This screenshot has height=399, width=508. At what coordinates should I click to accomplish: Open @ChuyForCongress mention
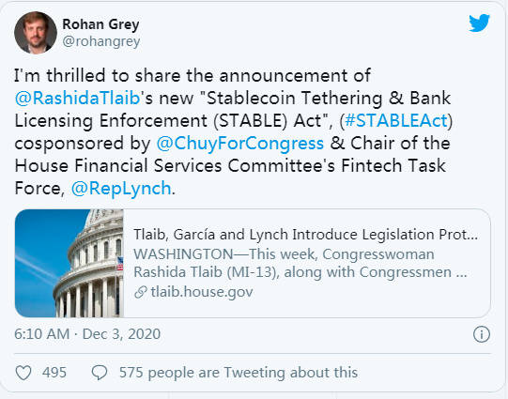[x=240, y=143]
